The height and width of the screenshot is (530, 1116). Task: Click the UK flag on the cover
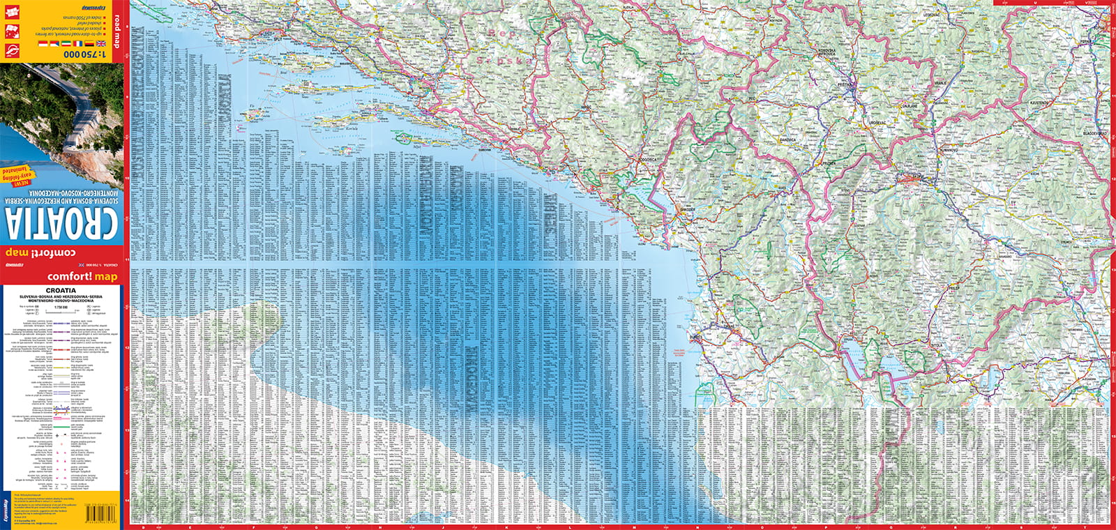click(x=101, y=43)
